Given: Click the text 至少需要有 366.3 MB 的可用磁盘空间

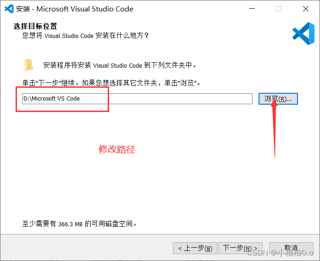Looking at the screenshot, I should coord(79,224).
